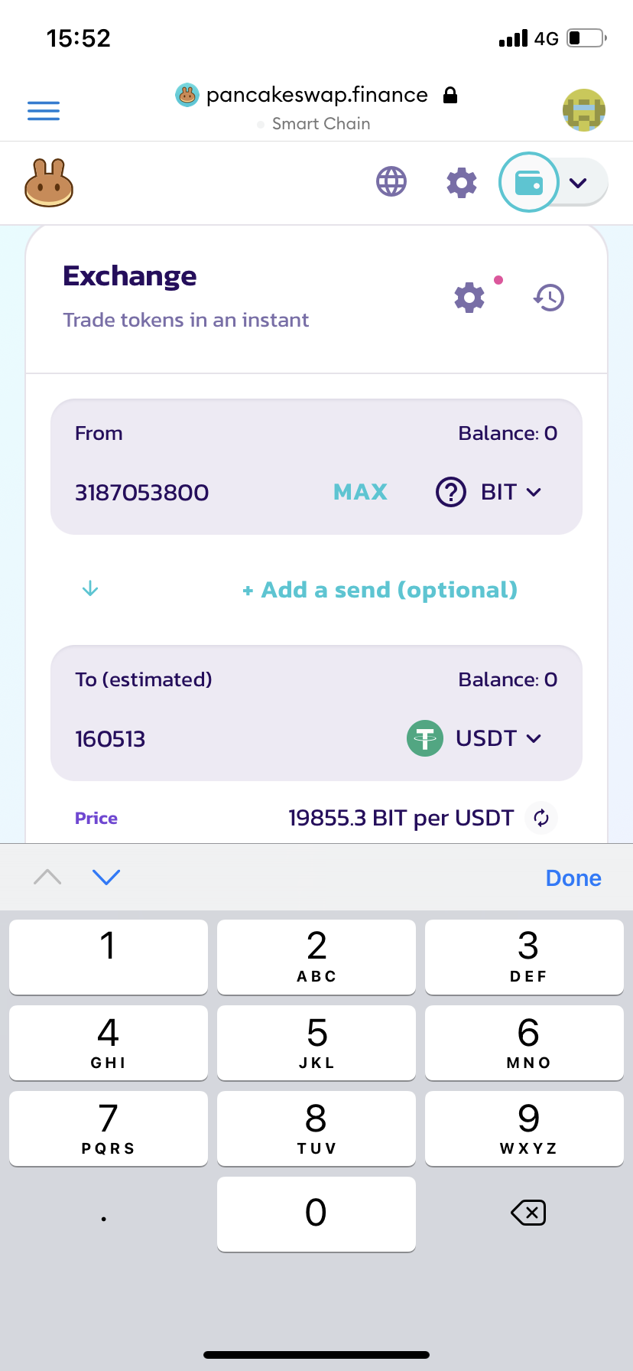This screenshot has height=1371, width=633.
Task: Expand the wallet dropdown chevron
Action: coord(578,183)
